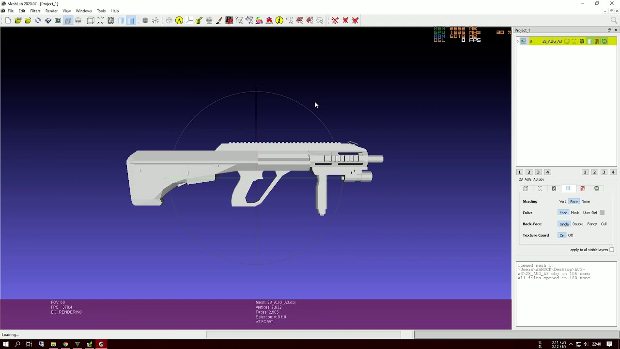This screenshot has width=620, height=349.
Task: Click the yellow info icon
Action: 279,20
